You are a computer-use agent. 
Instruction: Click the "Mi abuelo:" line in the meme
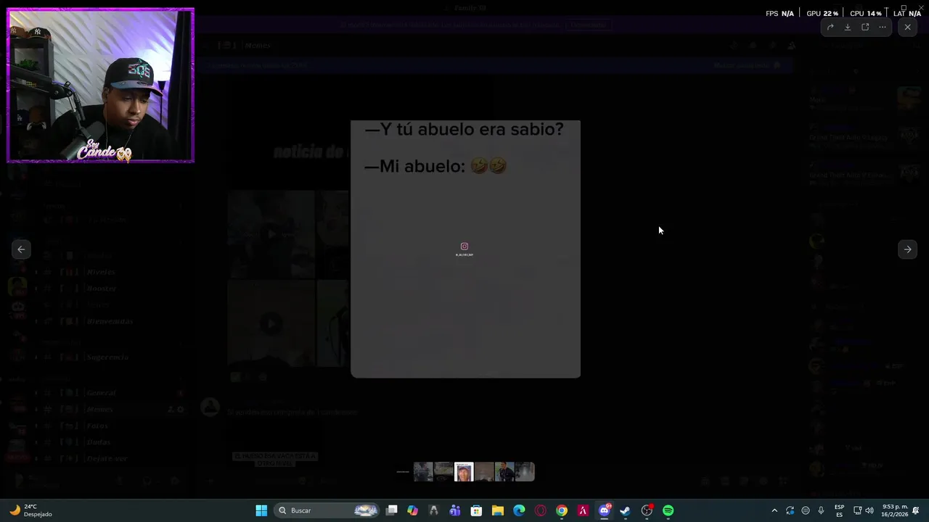point(415,166)
